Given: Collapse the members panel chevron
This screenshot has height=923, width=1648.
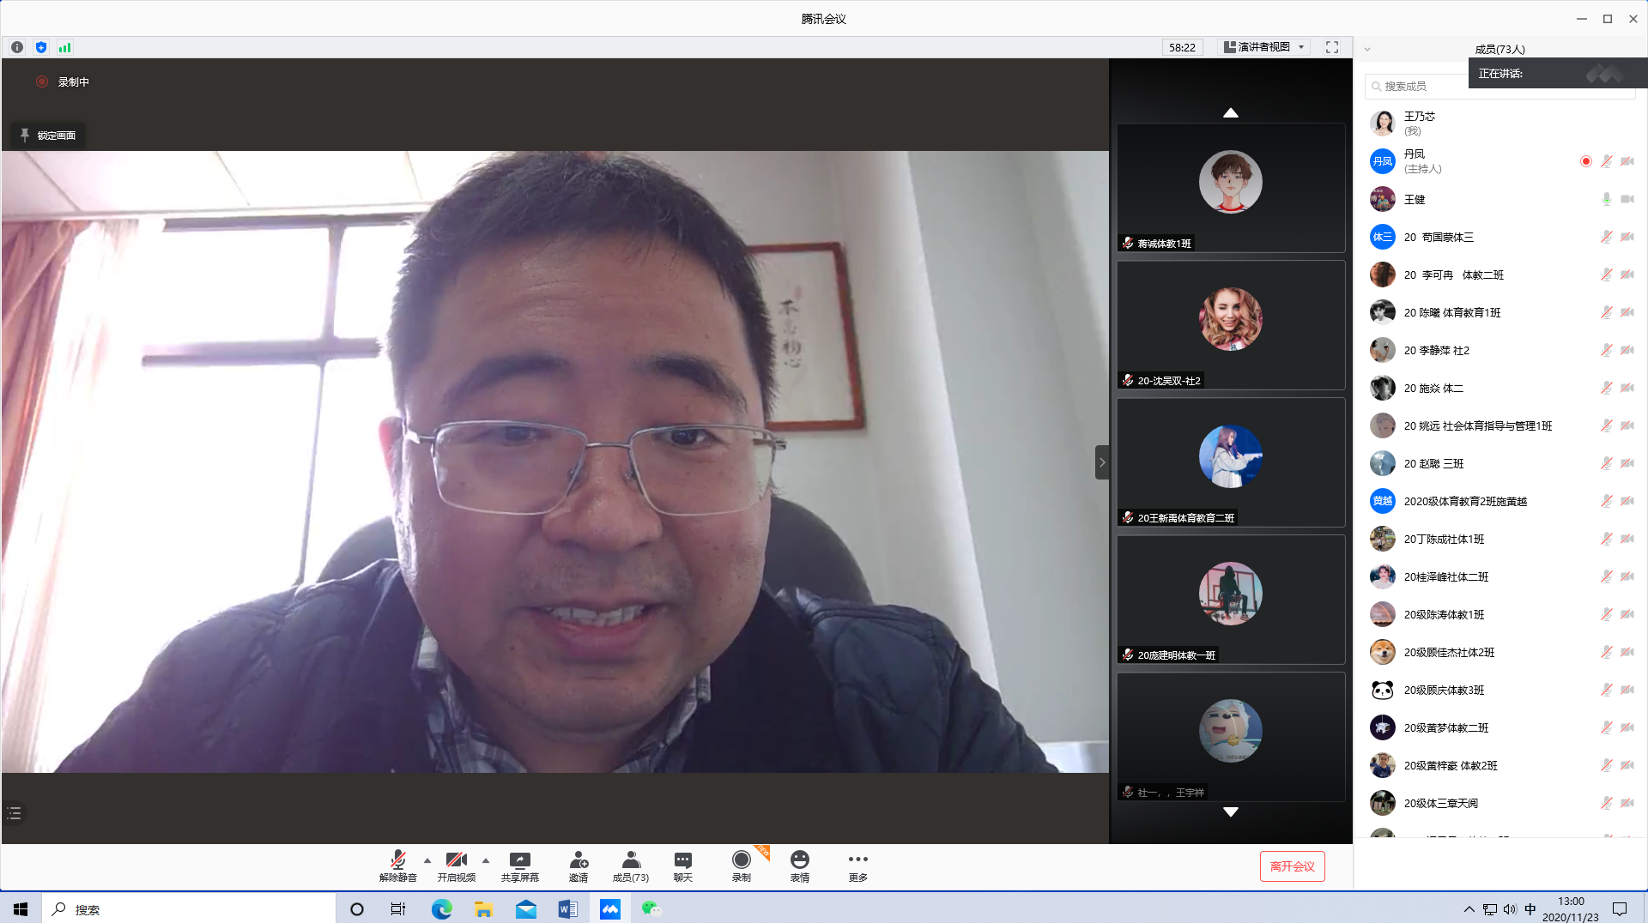Looking at the screenshot, I should coord(1367,50).
